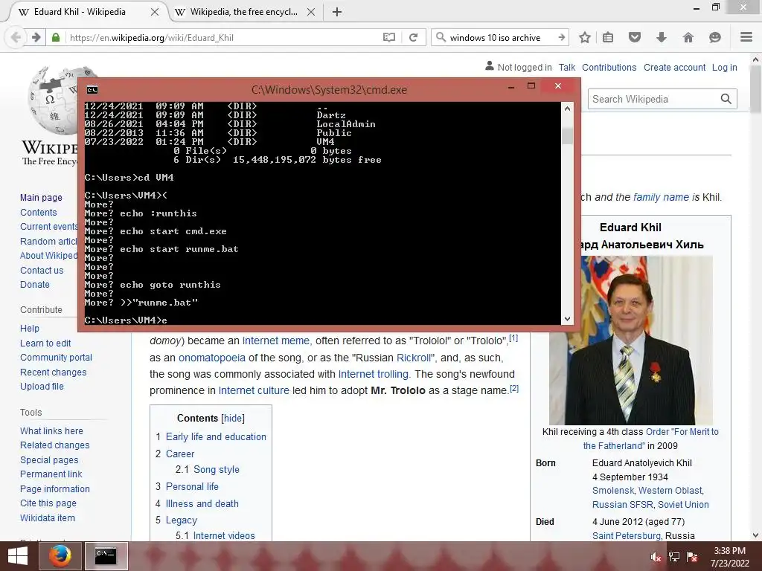Jump to the Illness and death section

coord(202,504)
